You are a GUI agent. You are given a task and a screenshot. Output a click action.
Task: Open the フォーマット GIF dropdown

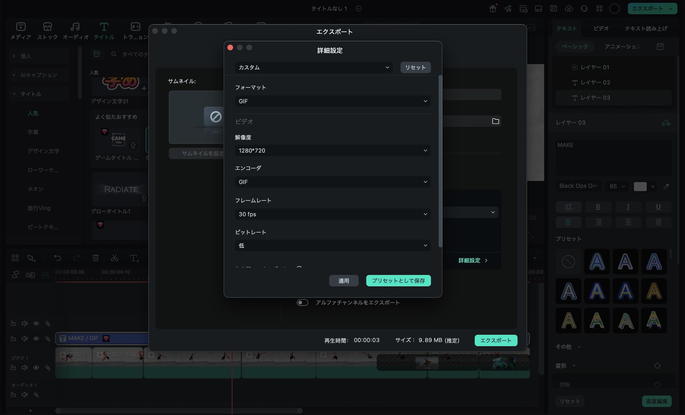point(333,101)
